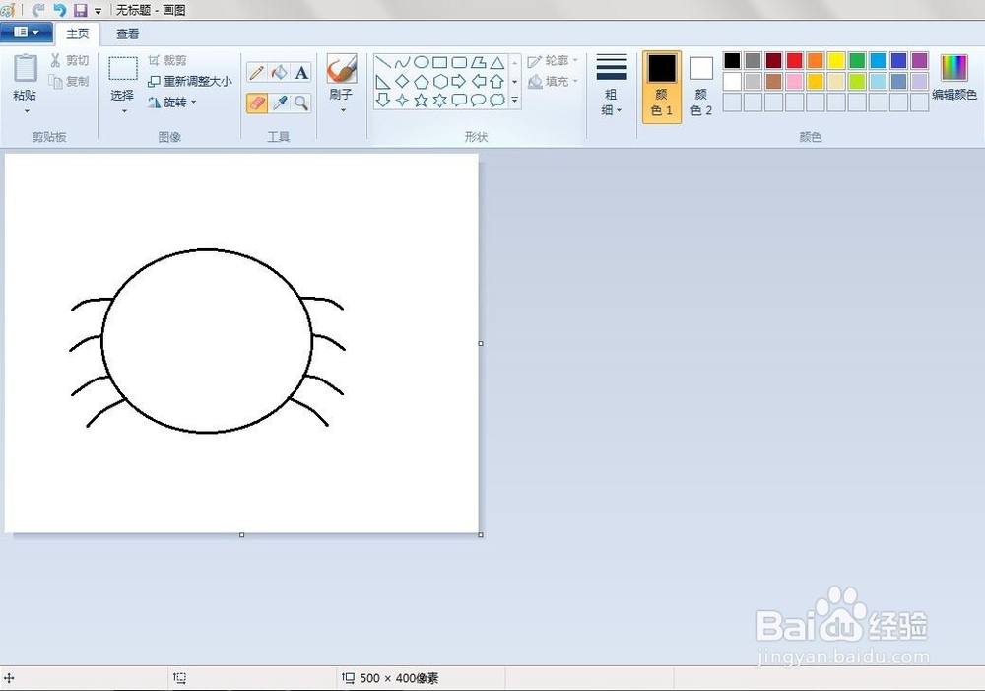Click the Cut (剪切) scissors button

coord(69,60)
